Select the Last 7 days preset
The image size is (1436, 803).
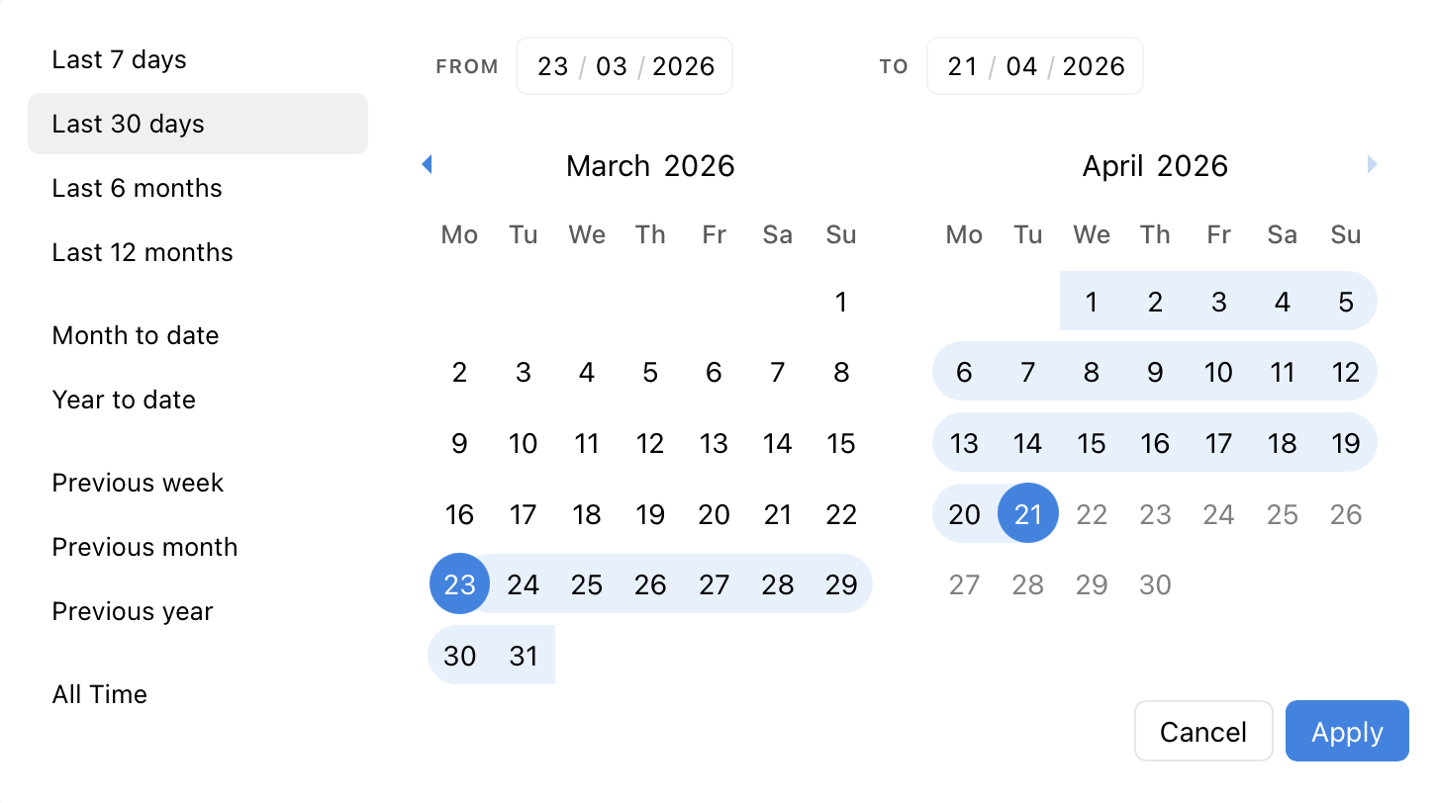point(119,60)
